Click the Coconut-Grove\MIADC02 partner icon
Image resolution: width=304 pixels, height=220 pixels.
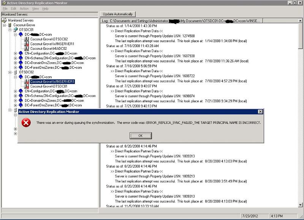click(x=27, y=49)
